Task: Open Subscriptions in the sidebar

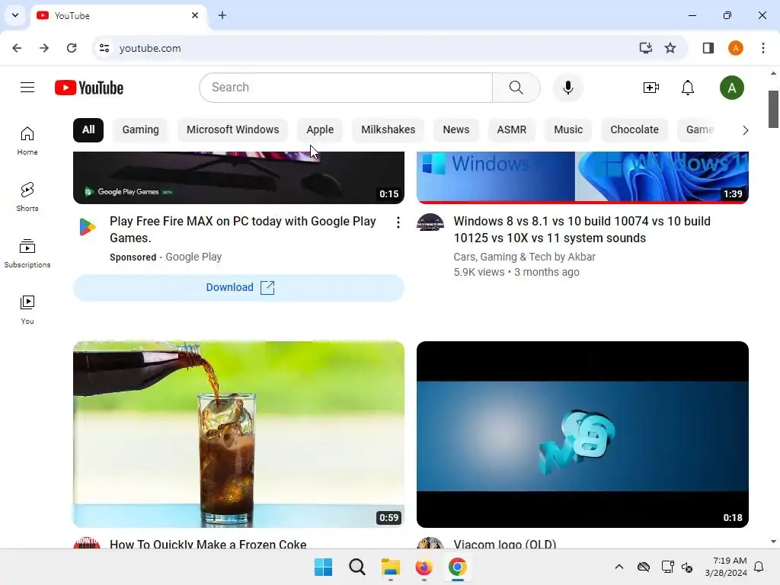Action: (27, 253)
